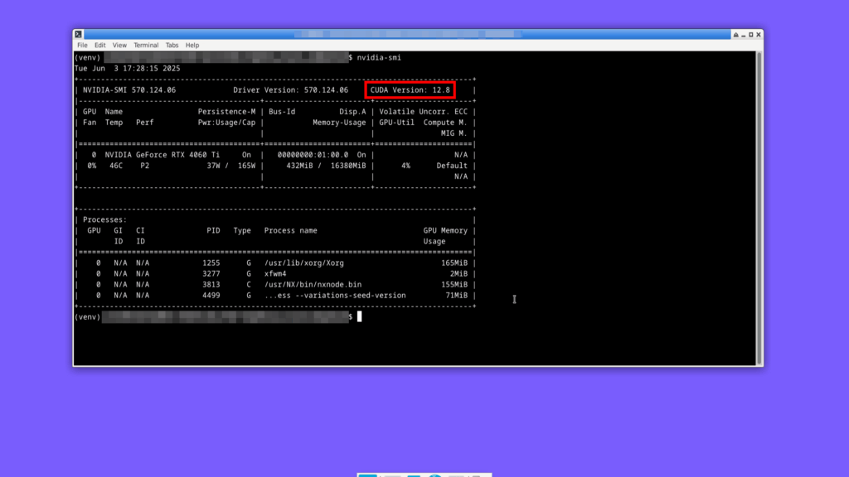Minimize the terminal window
This screenshot has height=477, width=849.
pos(744,35)
